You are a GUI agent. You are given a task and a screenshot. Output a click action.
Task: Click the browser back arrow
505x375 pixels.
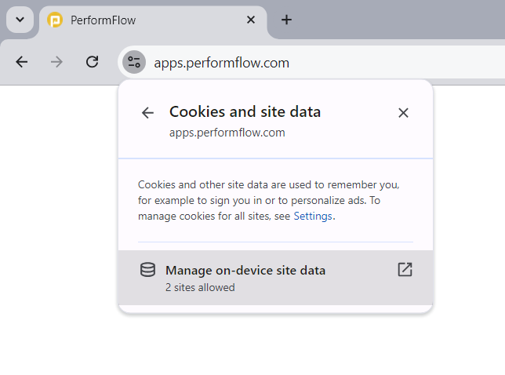pyautogui.click(x=22, y=62)
